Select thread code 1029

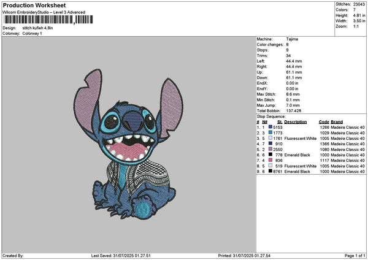pos(324,133)
